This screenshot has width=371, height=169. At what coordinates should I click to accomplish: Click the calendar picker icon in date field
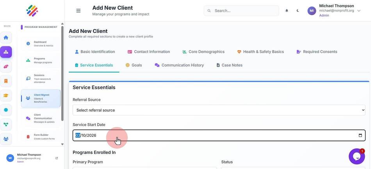pos(360,135)
